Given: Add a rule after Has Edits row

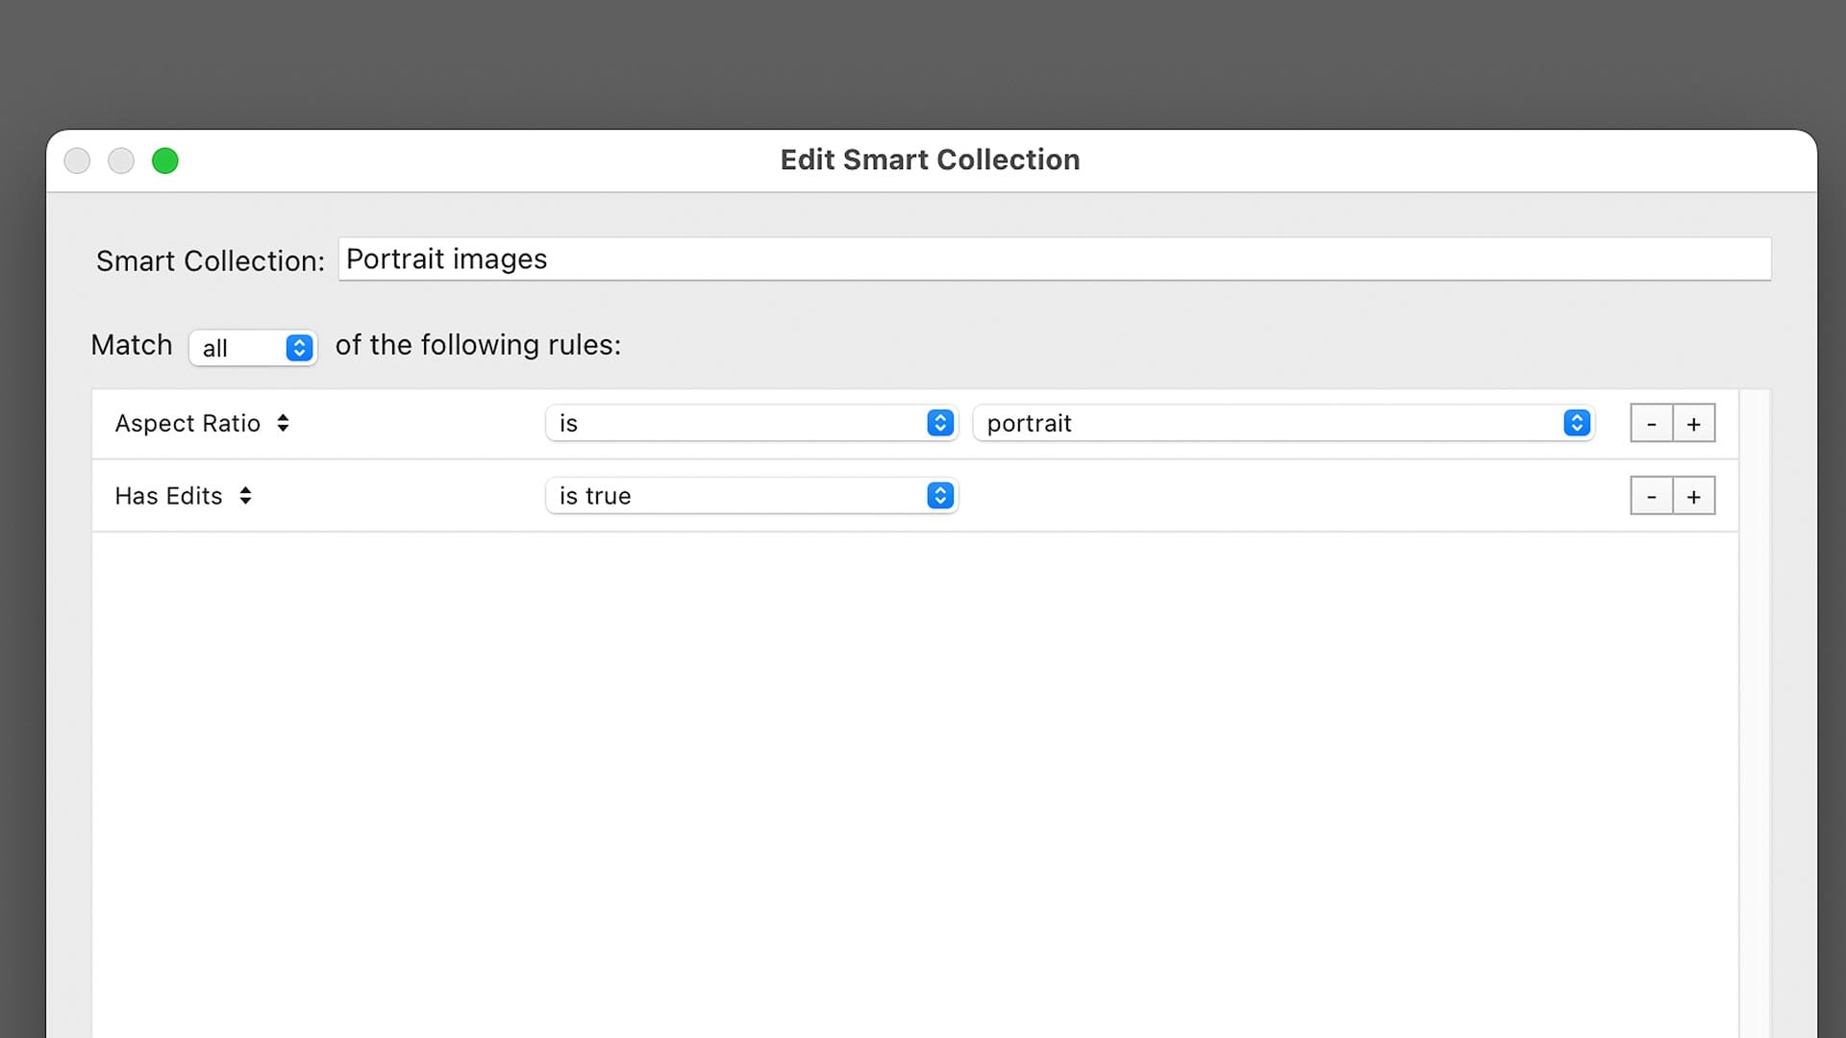Looking at the screenshot, I should click(1694, 496).
